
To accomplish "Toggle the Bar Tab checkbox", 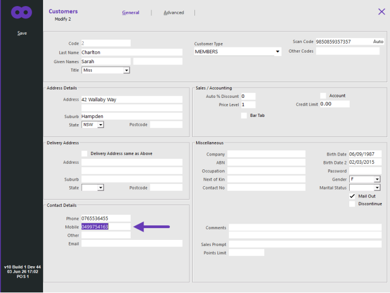I will 244,116.
